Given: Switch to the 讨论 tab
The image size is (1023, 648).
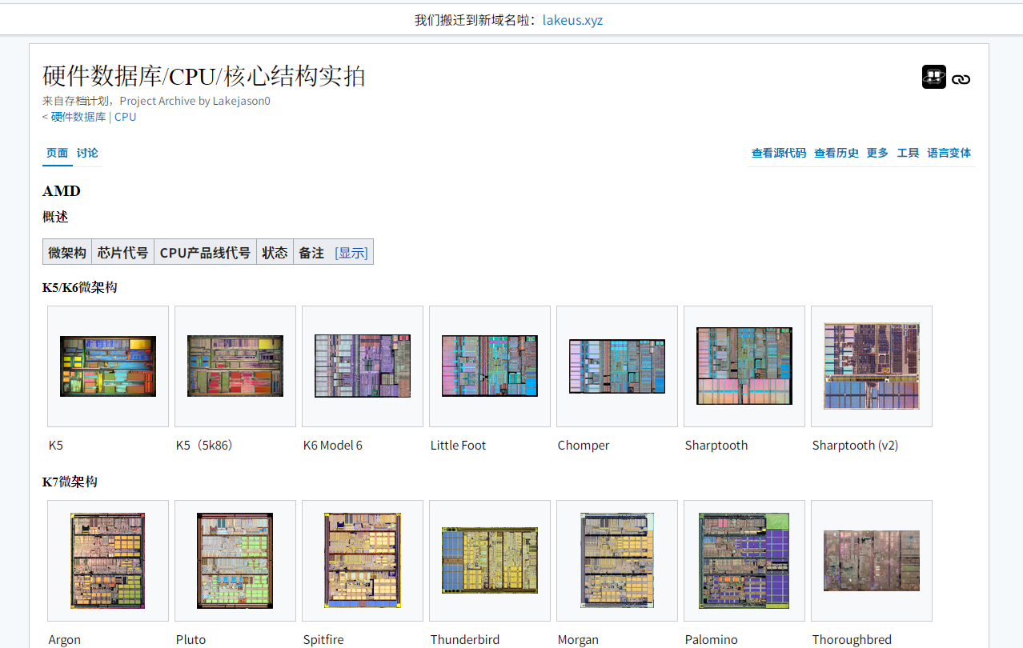Looking at the screenshot, I should tap(86, 153).
